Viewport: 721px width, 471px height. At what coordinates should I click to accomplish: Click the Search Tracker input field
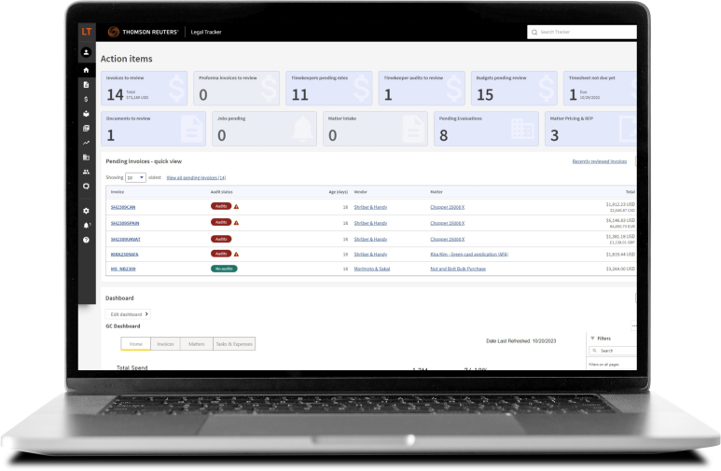point(583,33)
